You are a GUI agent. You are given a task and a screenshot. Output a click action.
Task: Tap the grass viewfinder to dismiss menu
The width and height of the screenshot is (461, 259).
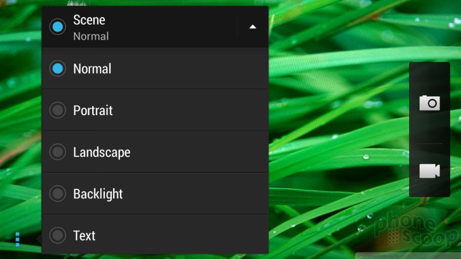[x=338, y=88]
